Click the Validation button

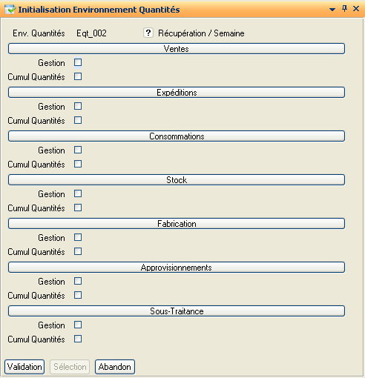24,367
